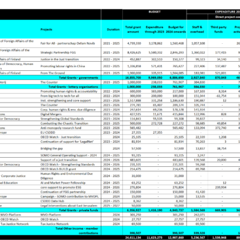The width and height of the screenshot is (240, 240).
Task: Click 'Promoting labour rights in China' cell
Action: pos(62,66)
